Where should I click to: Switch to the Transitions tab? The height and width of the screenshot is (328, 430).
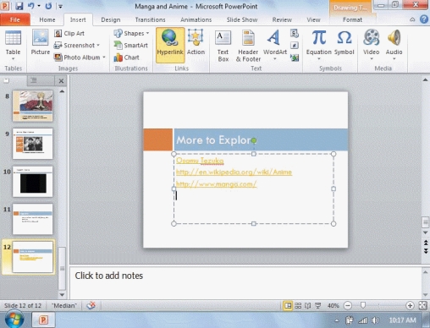(x=150, y=19)
